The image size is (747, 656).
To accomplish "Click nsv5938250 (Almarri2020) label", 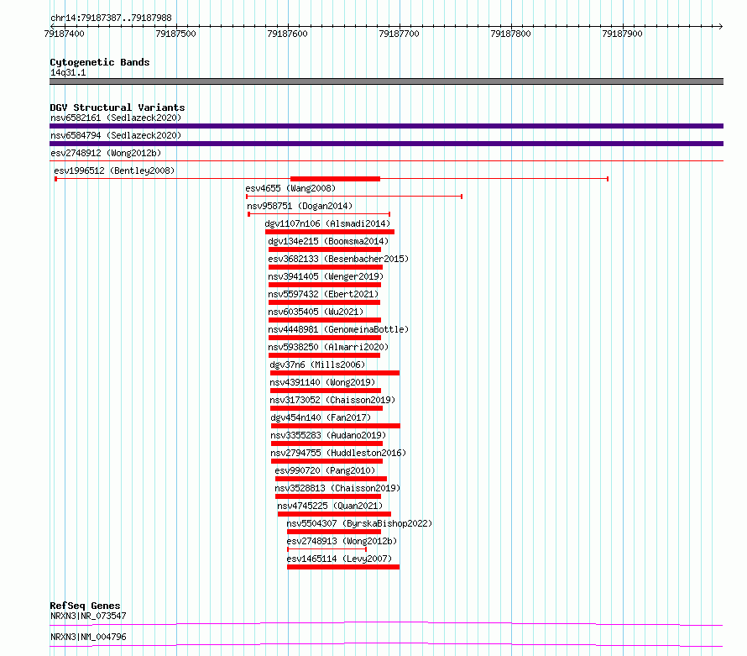I will pos(328,347).
